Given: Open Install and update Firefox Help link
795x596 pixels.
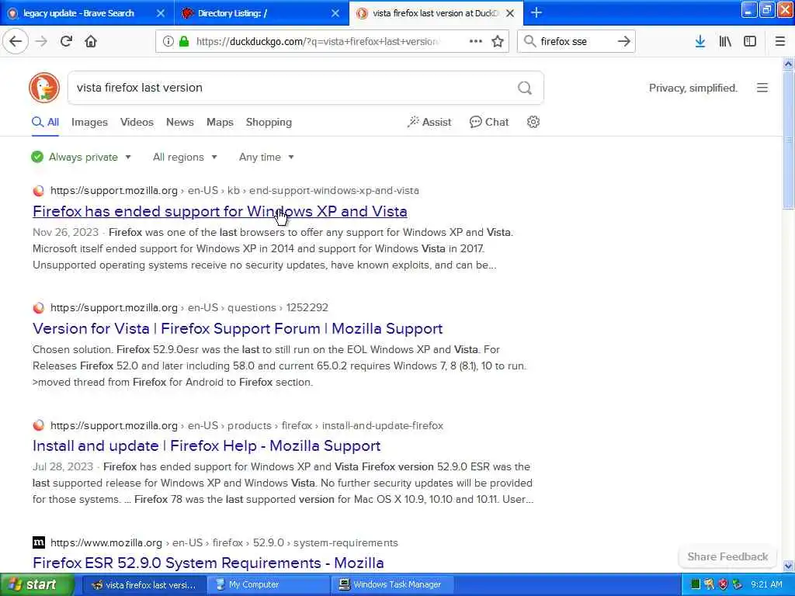Looking at the screenshot, I should tap(207, 445).
